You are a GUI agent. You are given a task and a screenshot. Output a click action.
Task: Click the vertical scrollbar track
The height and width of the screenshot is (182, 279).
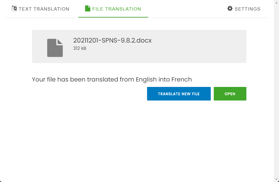(x=276, y=89)
